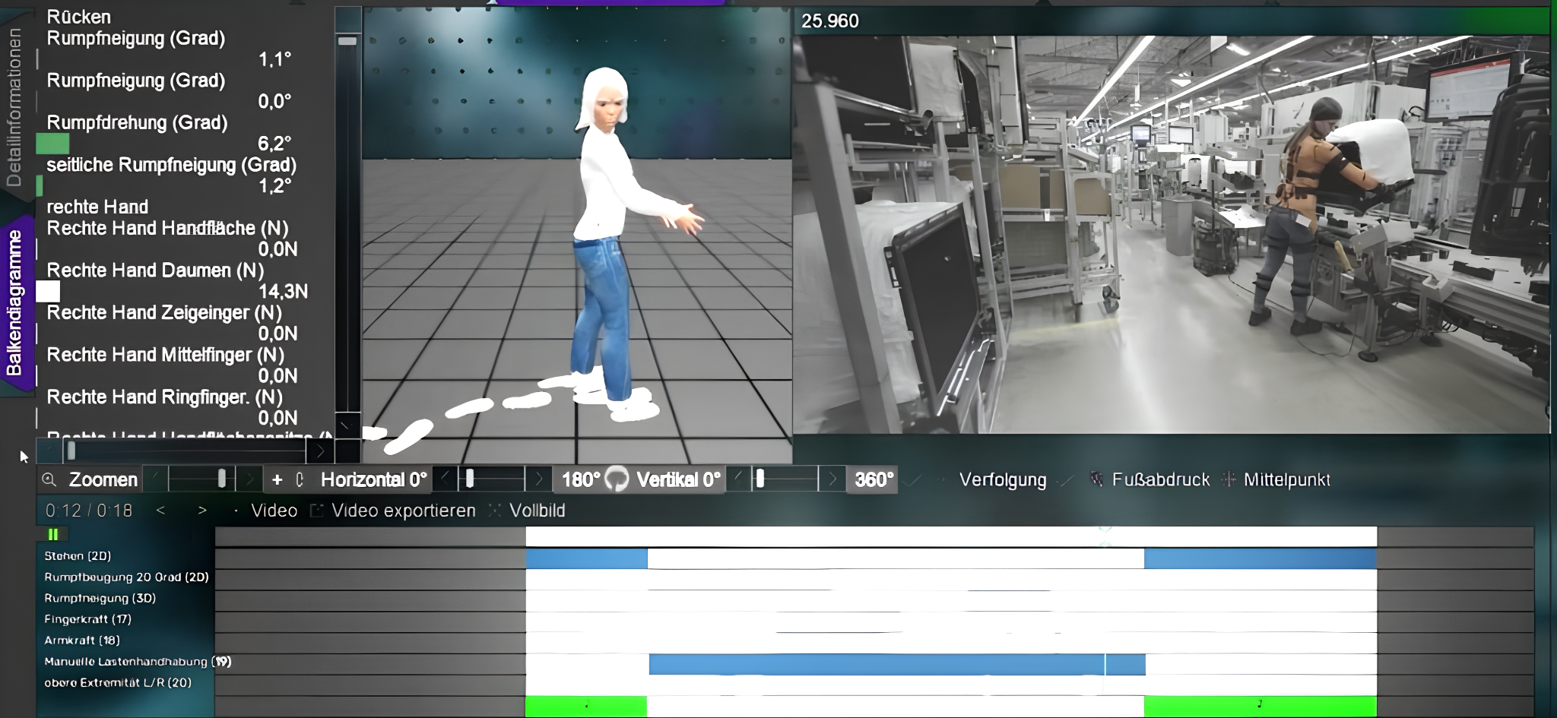Click the Fußabdruck footprint icon
Screen dimensions: 1557x718
point(1096,479)
